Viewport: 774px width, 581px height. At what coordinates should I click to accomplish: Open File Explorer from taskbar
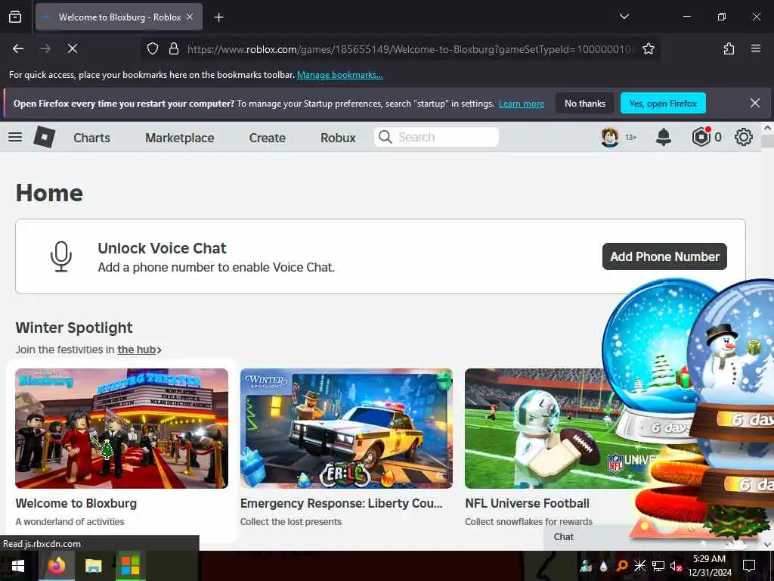93,566
